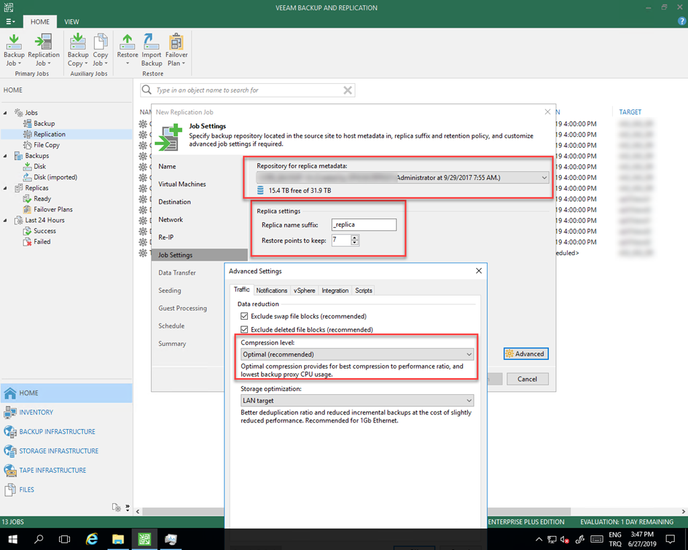Image resolution: width=688 pixels, height=550 pixels.
Task: Open the Tape Infrastructure pane
Action: 67,470
